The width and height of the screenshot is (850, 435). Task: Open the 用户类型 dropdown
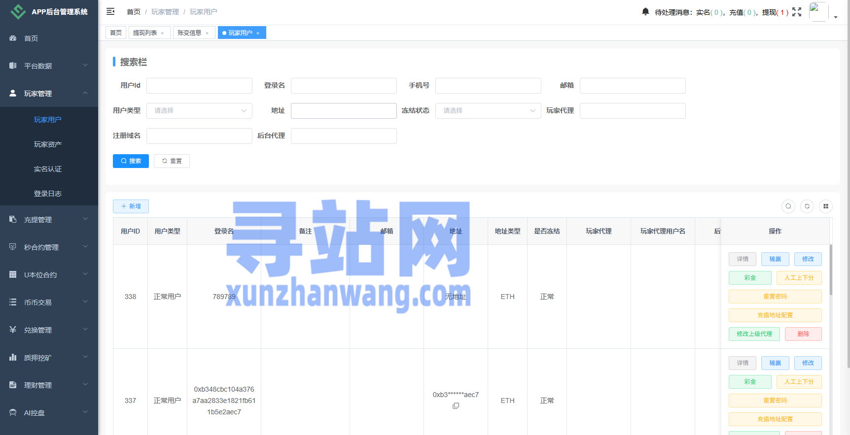[x=199, y=111]
